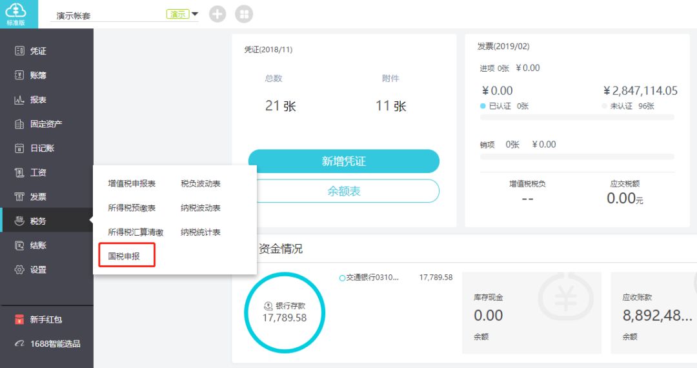Open the grid apps icon in top bar
Viewport: 697px width, 368px height.
coord(244,14)
